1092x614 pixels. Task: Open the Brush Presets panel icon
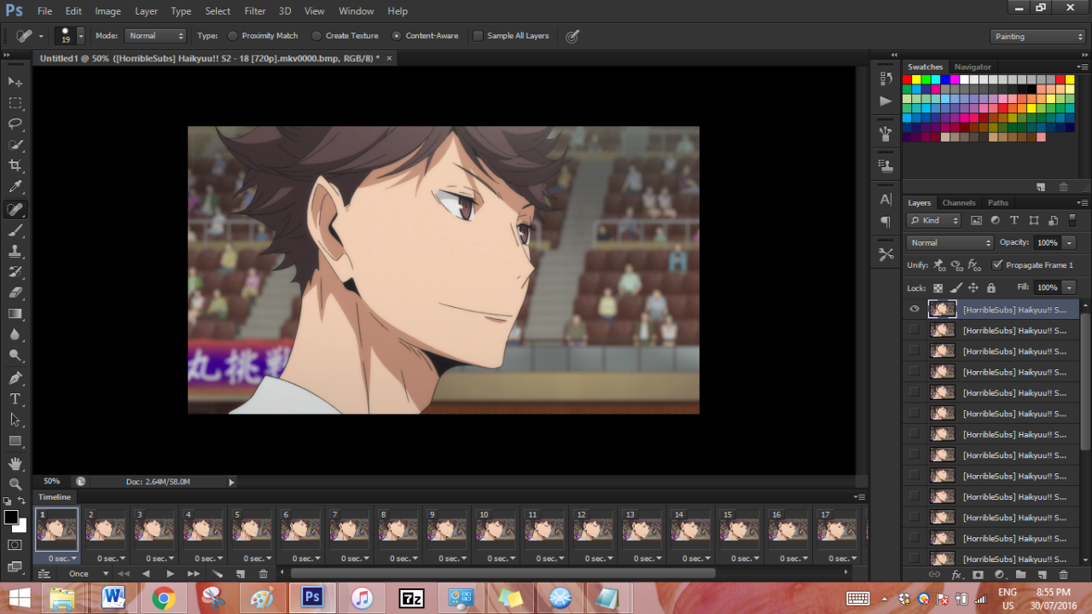pos(886,134)
